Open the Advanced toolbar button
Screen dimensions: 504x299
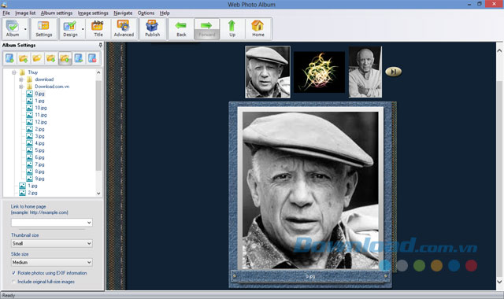(x=124, y=28)
